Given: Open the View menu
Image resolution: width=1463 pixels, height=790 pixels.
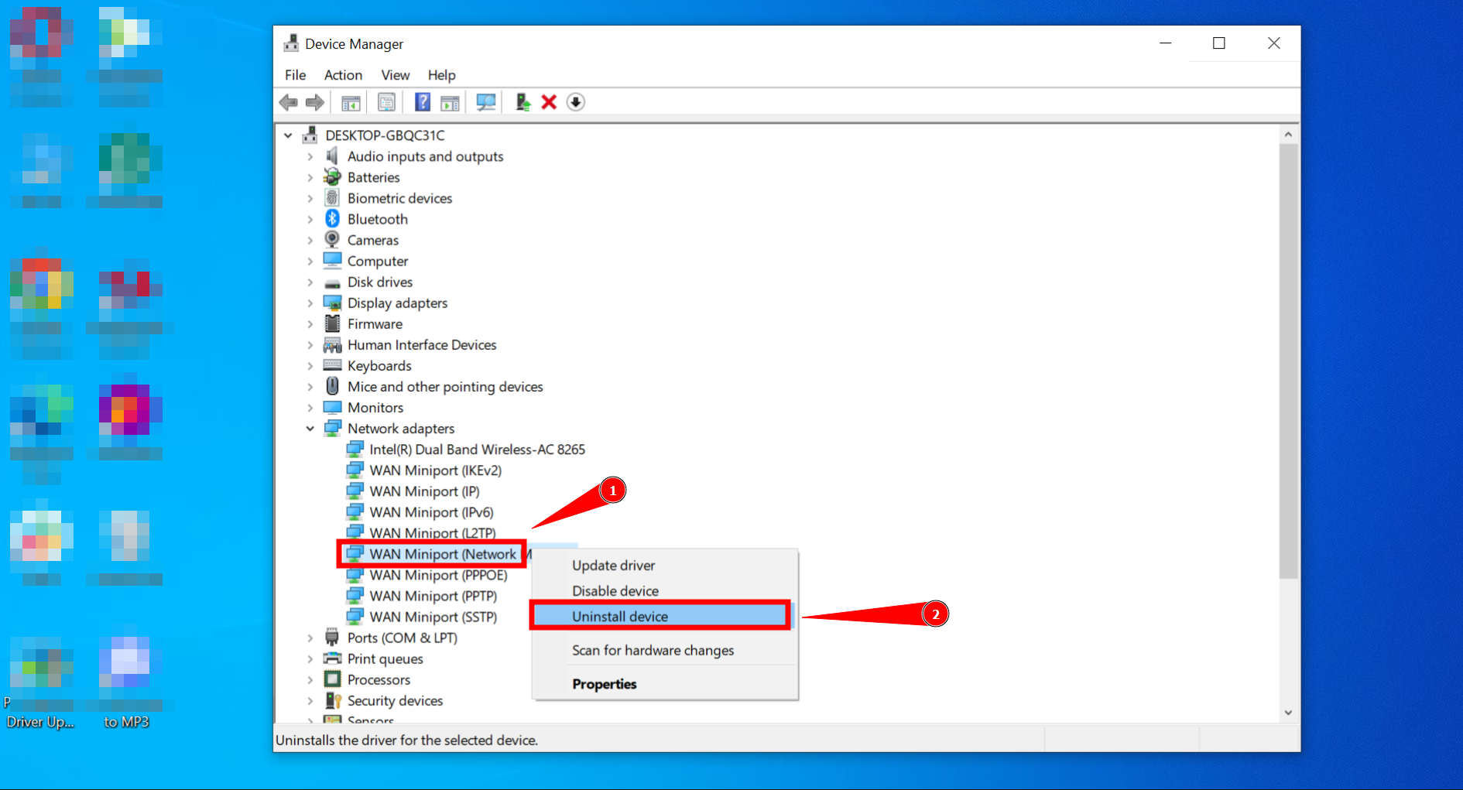Looking at the screenshot, I should 396,75.
